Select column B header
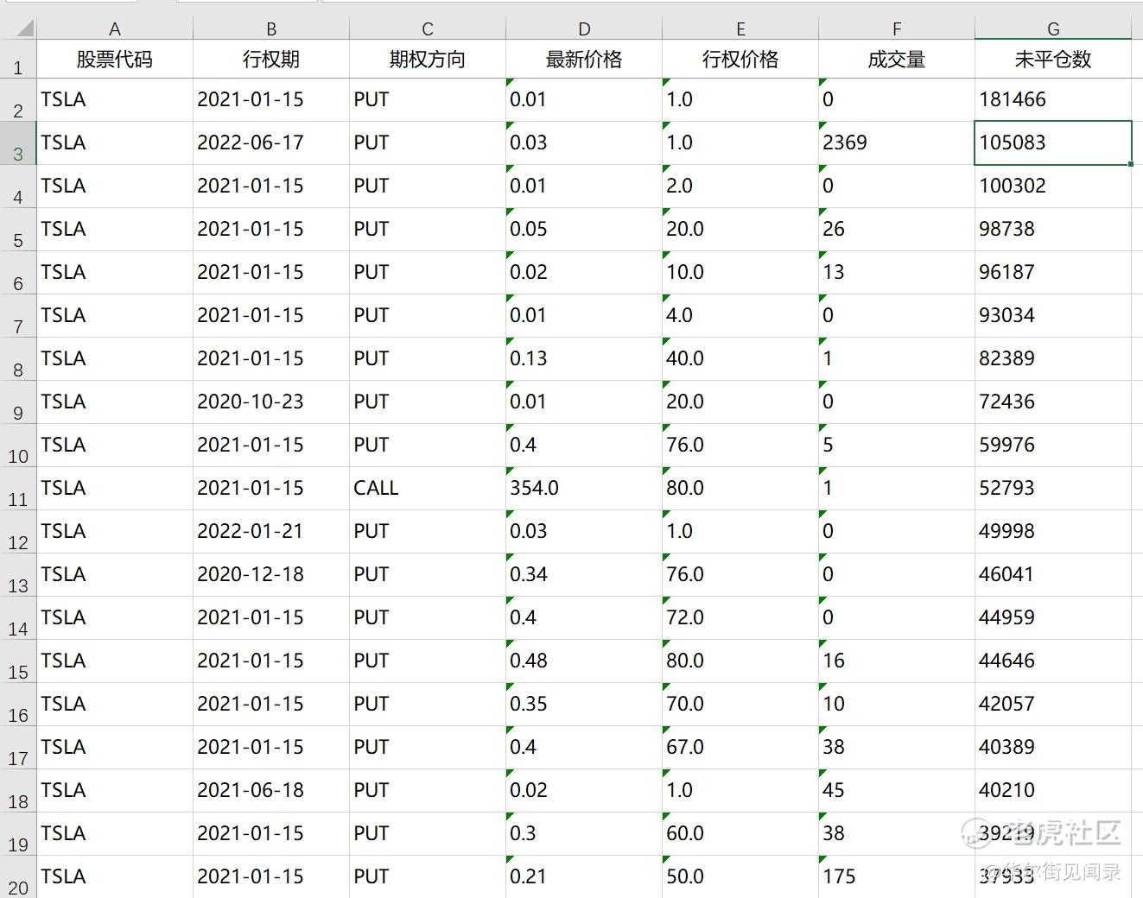This screenshot has height=898, width=1143. (x=270, y=28)
